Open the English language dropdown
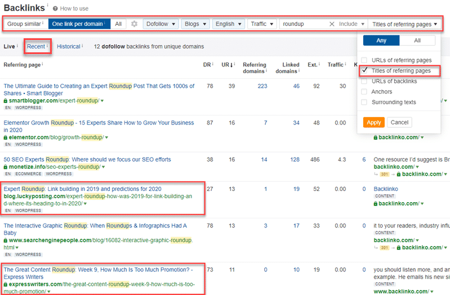This screenshot has height=295, width=450. 229,24
